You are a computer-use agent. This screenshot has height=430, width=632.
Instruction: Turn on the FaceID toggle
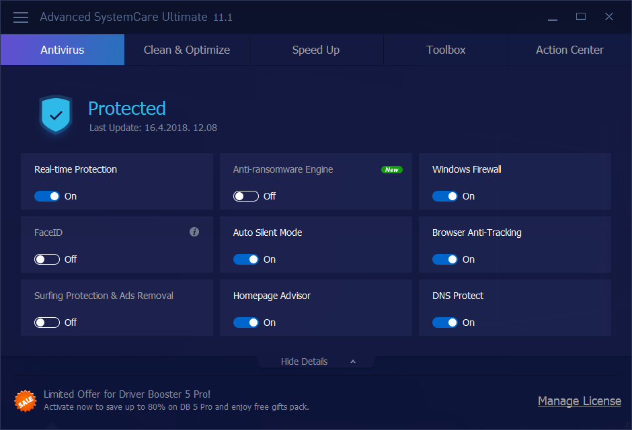coord(47,259)
